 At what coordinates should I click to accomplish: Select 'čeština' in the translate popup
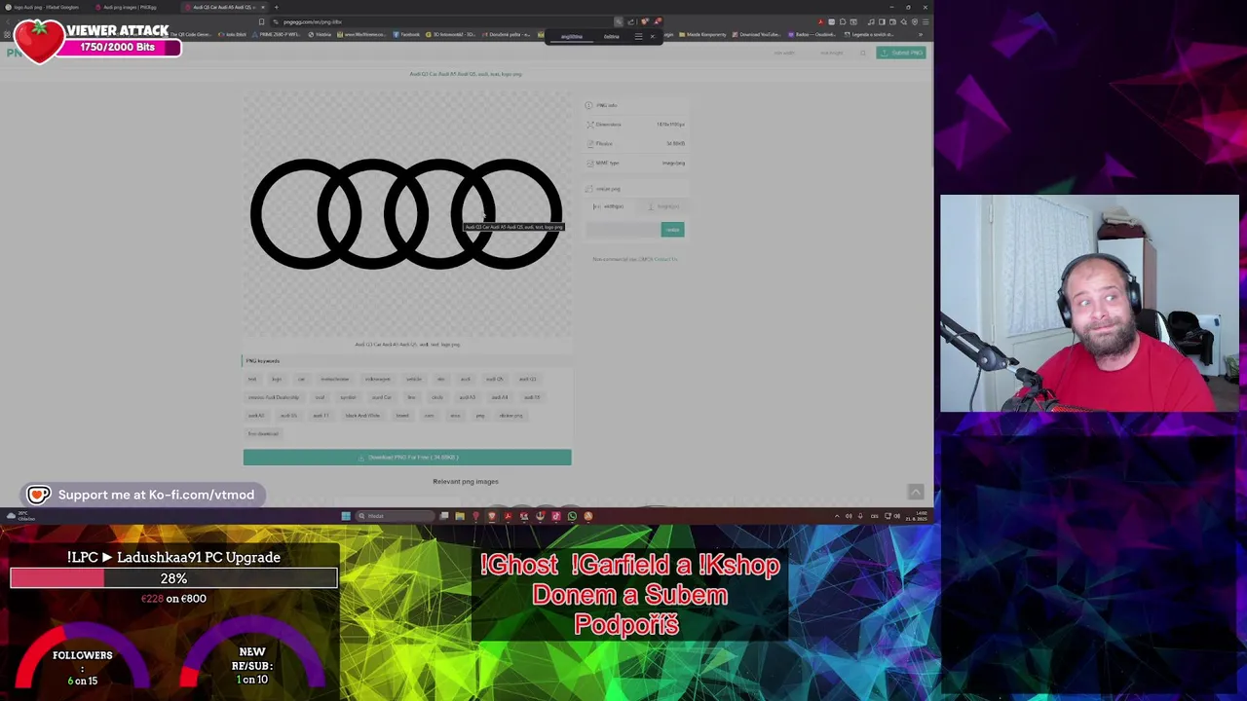(x=612, y=36)
